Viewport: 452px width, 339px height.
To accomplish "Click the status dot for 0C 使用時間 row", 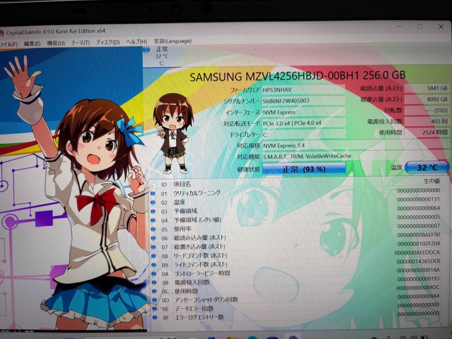I will coord(154,292).
